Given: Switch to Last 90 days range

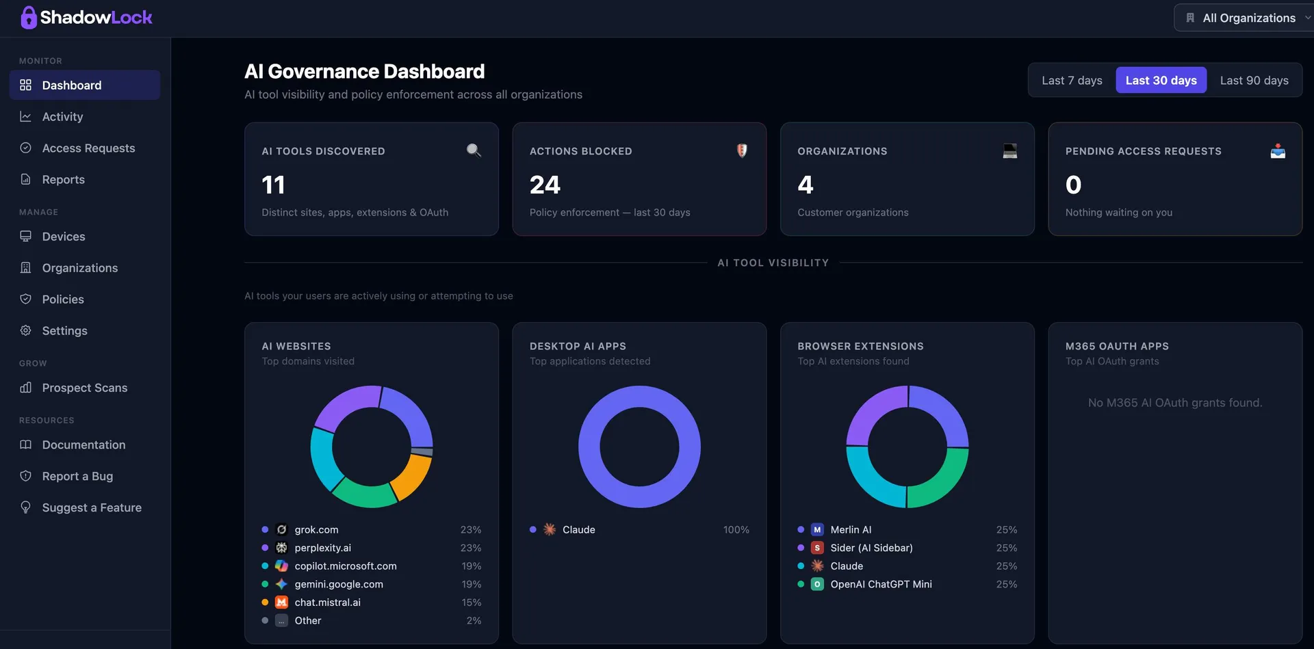Looking at the screenshot, I should pos(1254,80).
